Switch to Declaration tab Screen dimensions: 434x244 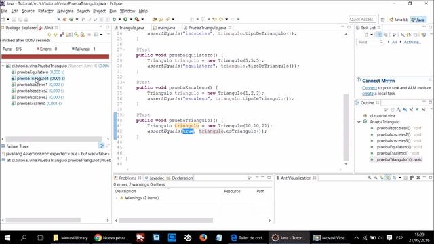[180, 178]
